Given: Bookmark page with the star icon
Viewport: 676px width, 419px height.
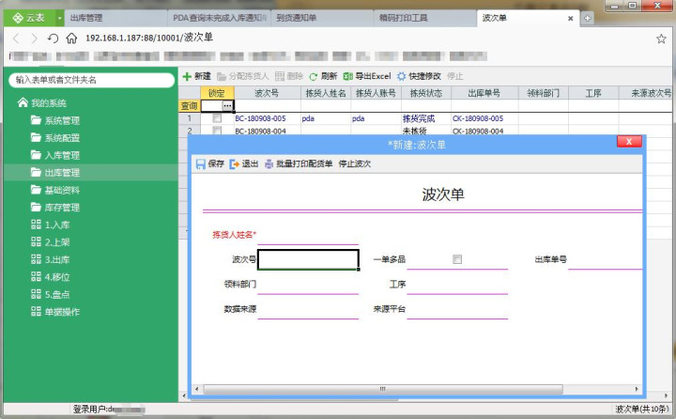Looking at the screenshot, I should [x=661, y=39].
